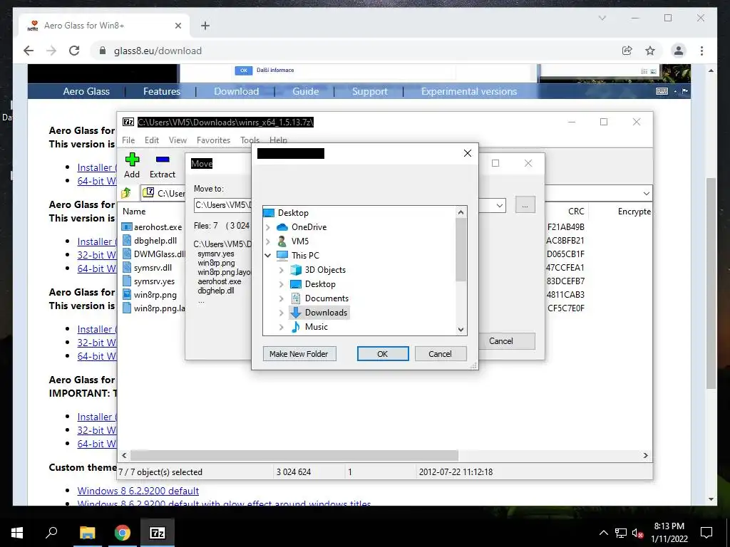The image size is (730, 547).
Task: Open Move to path dropdown
Action: click(x=500, y=205)
